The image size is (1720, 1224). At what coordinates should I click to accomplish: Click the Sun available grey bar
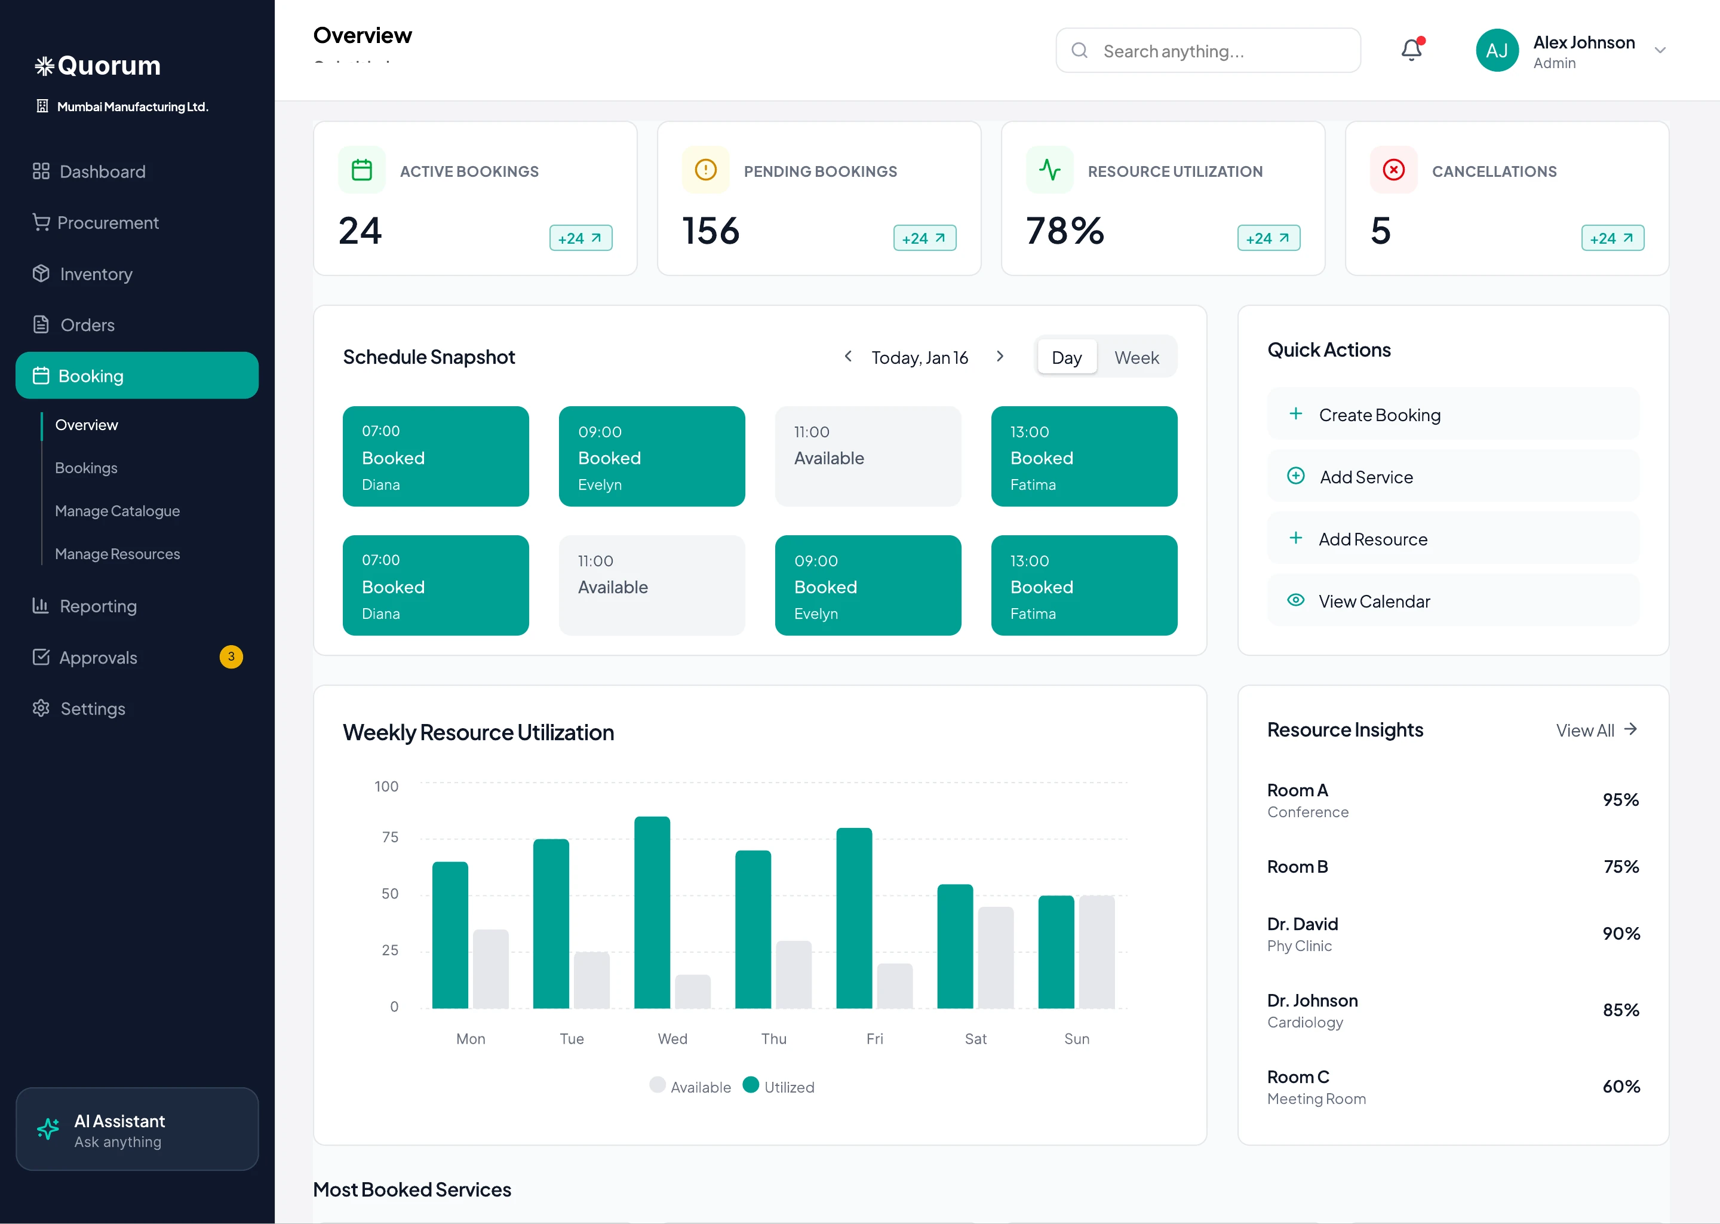[1096, 952]
